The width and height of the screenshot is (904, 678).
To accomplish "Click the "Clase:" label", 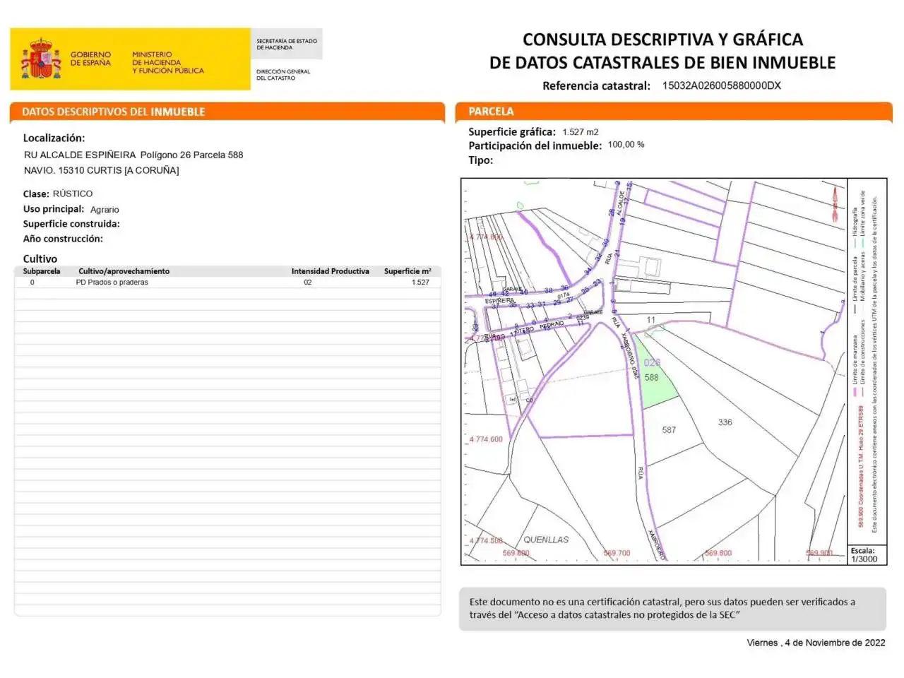I will 35,194.
